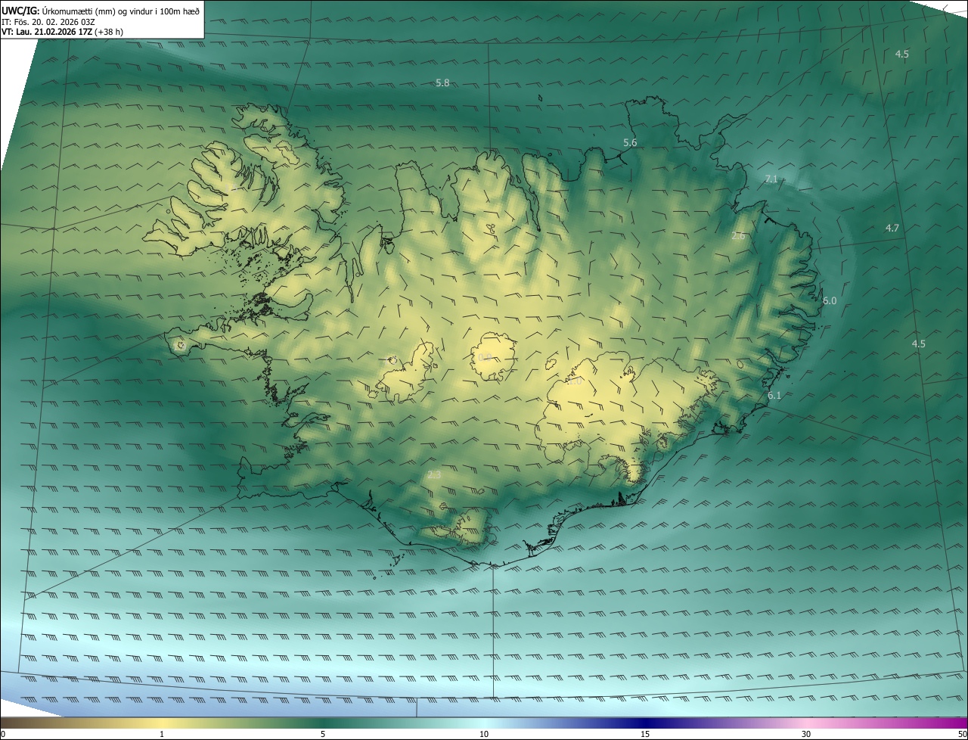Click the 30 tick on the color scale

[x=806, y=734]
